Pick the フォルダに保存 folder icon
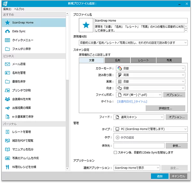192x183 pixels. [x=7, y=49]
